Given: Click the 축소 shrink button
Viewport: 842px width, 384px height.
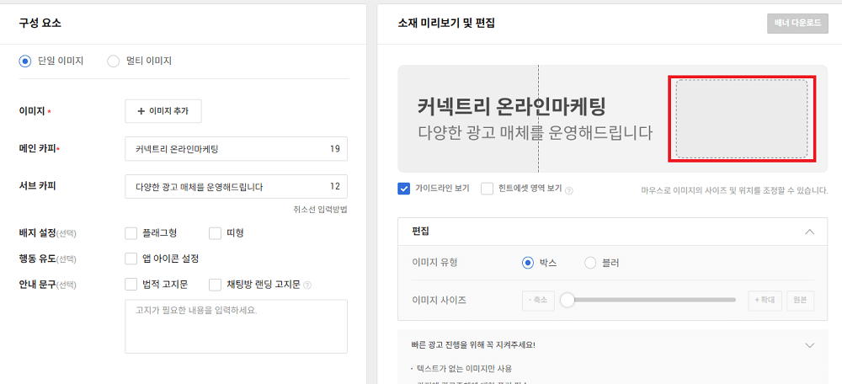Looking at the screenshot, I should (x=538, y=301).
